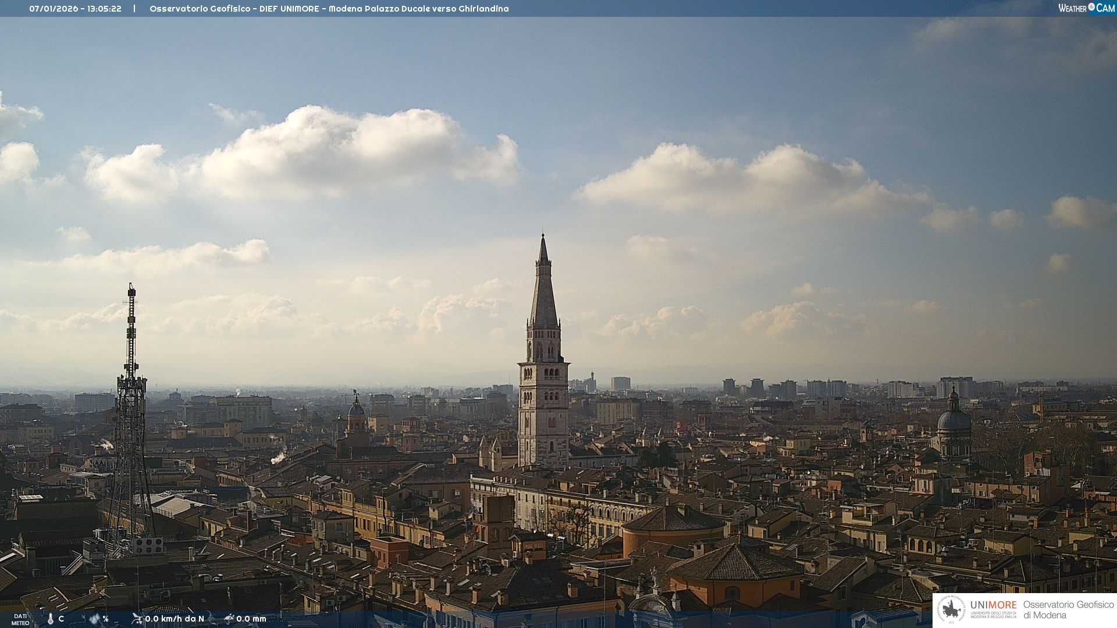Click the humidity water drops icon
Screen dimensions: 1117x628
[94, 619]
